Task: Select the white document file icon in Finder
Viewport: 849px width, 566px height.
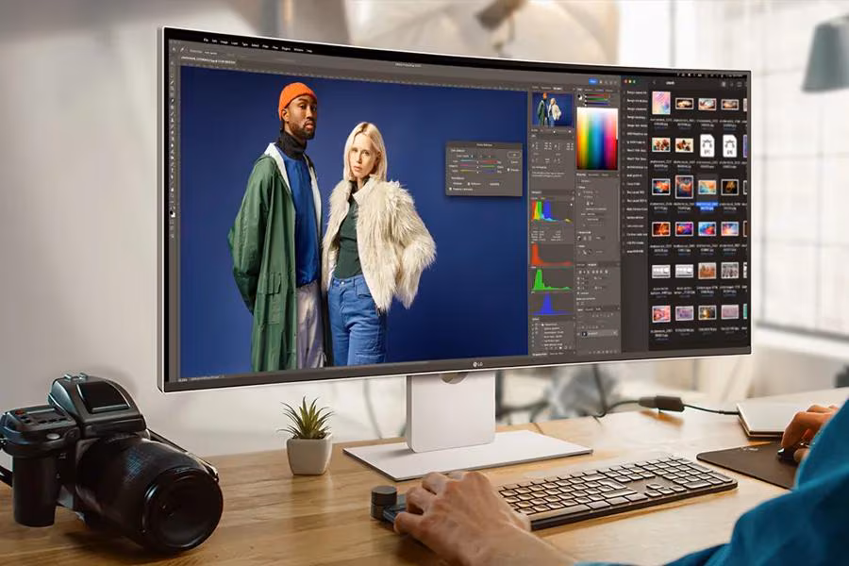Action: click(707, 144)
